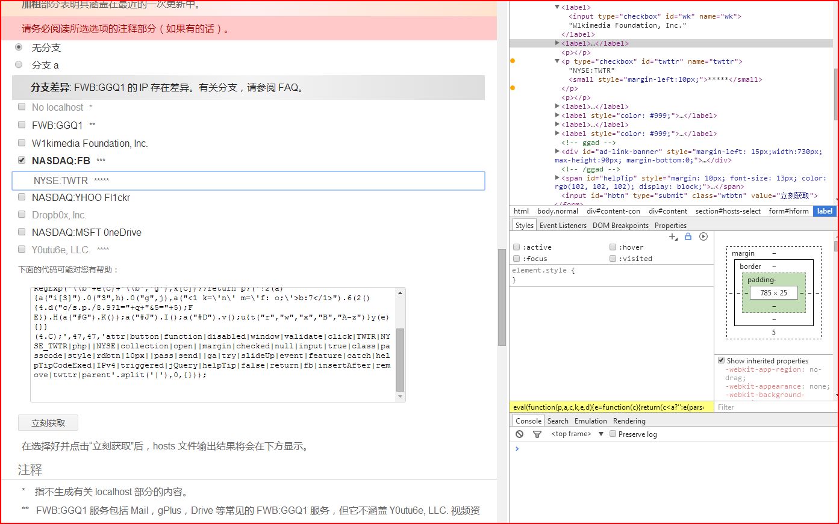This screenshot has height=524, width=839.
Task: Select the 无分支 radio button
Action: point(19,47)
